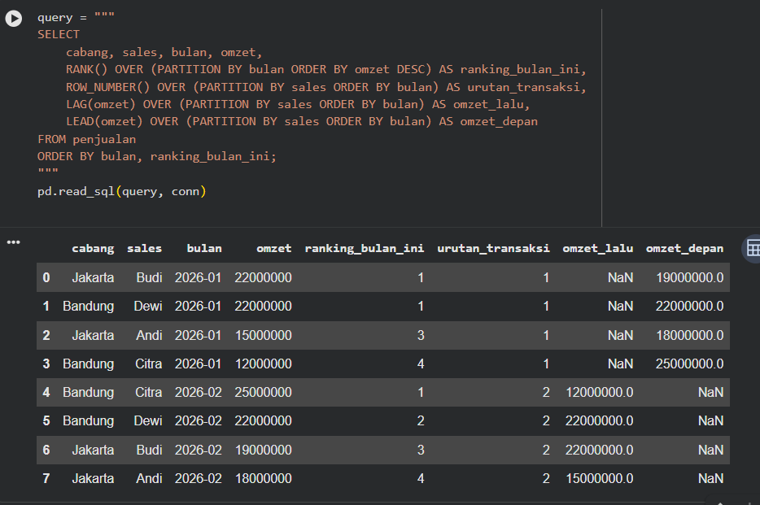Click bulan 2026-01 cell in row 2
760x505 pixels.
point(199,335)
